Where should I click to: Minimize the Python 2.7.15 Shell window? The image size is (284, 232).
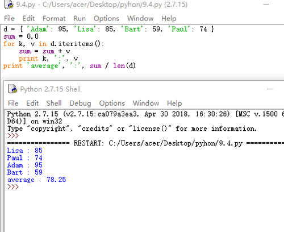tap(270, 89)
